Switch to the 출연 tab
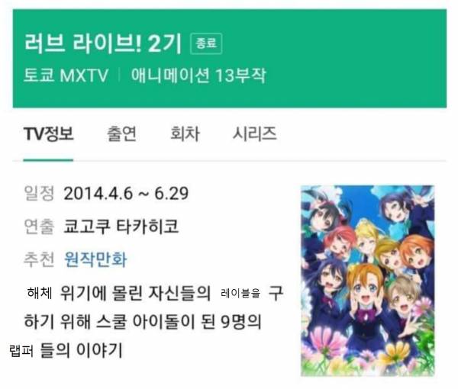This screenshot has height=389, width=458. click(121, 134)
